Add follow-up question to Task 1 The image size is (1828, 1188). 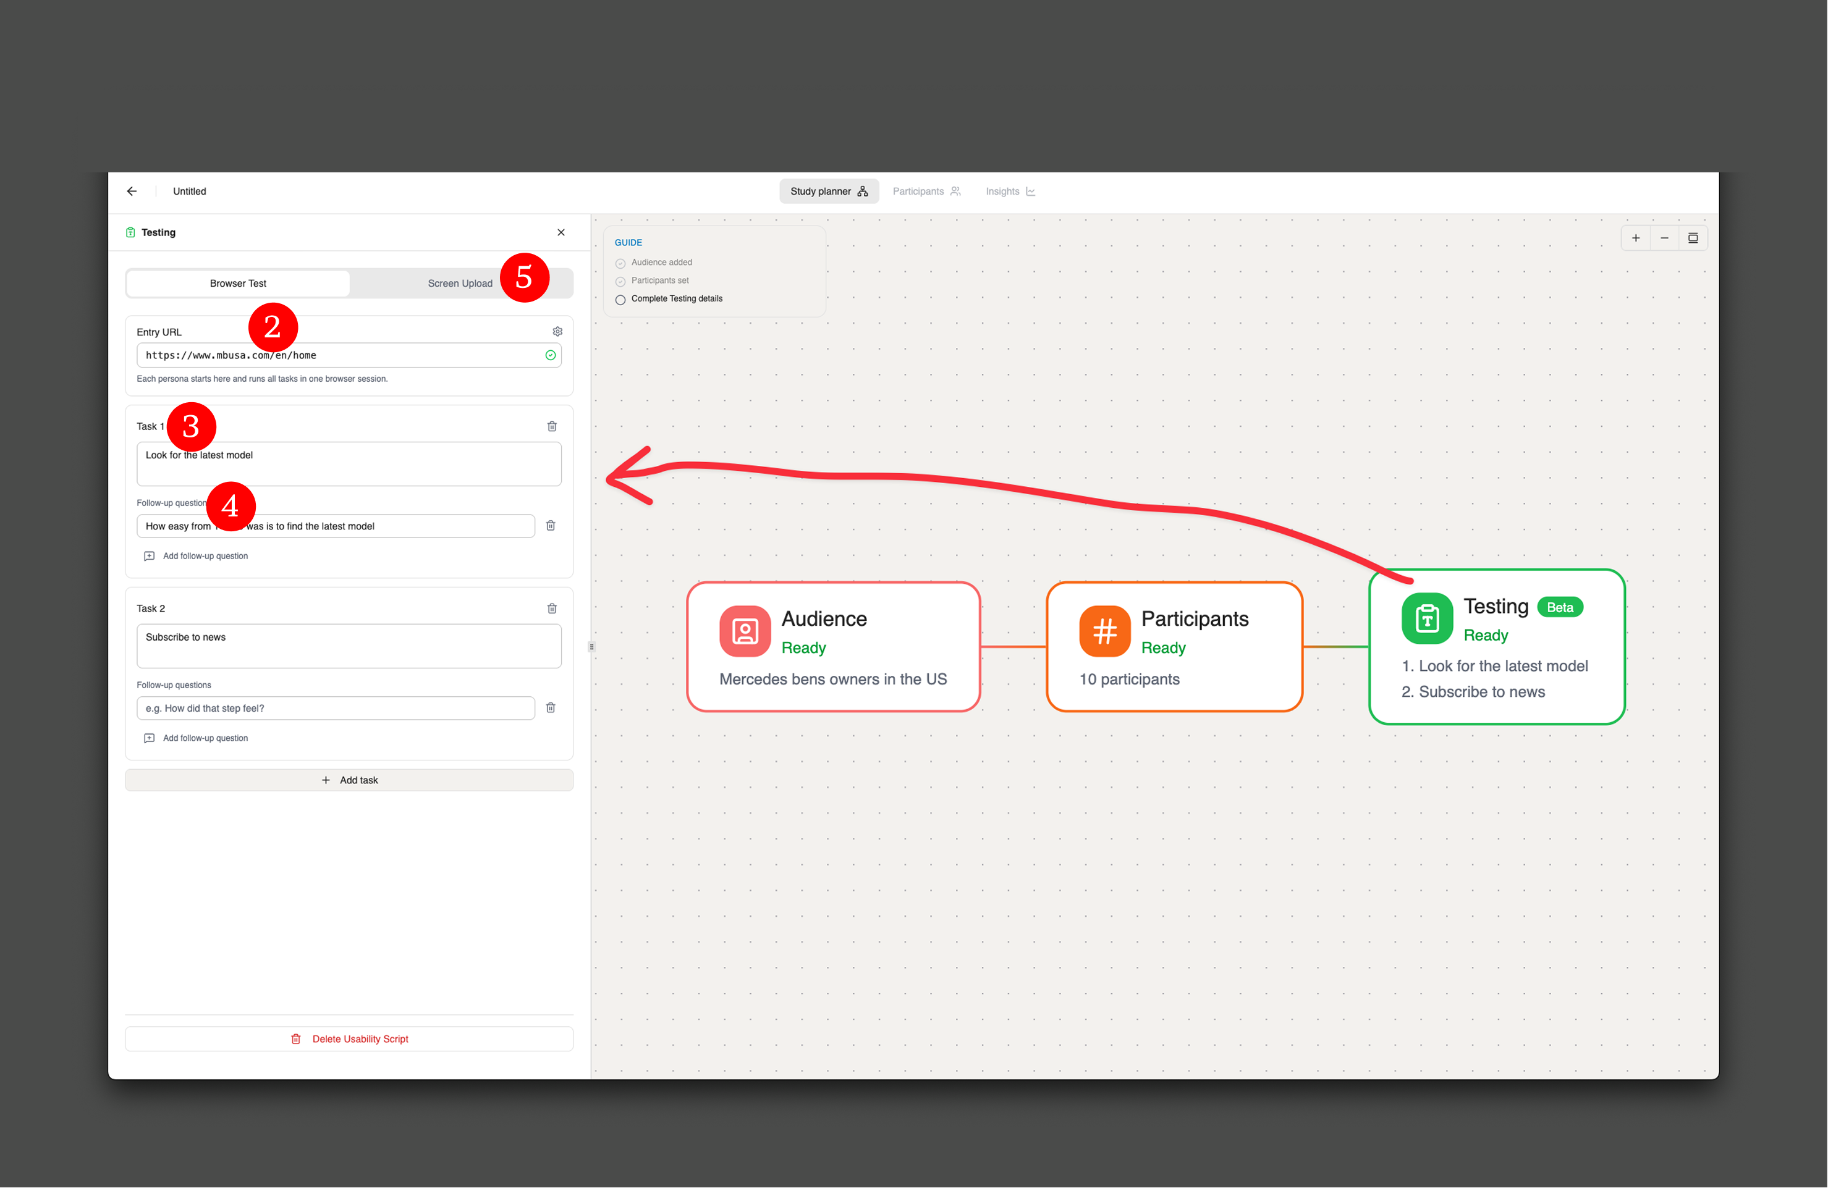(x=197, y=556)
